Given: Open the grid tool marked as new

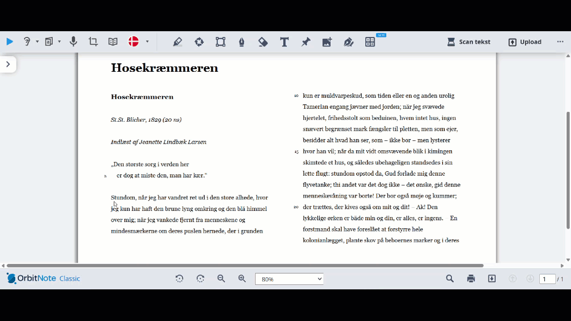Looking at the screenshot, I should (370, 42).
